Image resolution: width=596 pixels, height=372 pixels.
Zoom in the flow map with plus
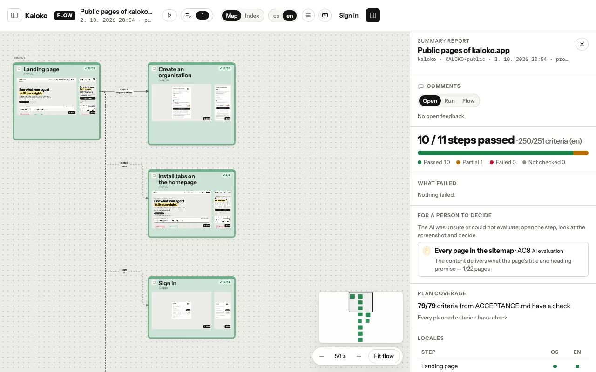click(359, 356)
